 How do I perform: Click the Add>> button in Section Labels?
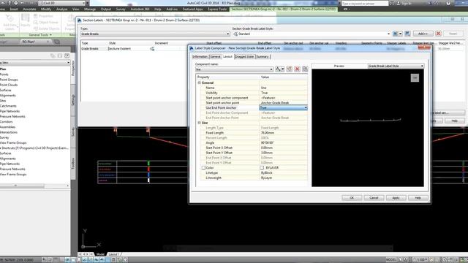423,34
